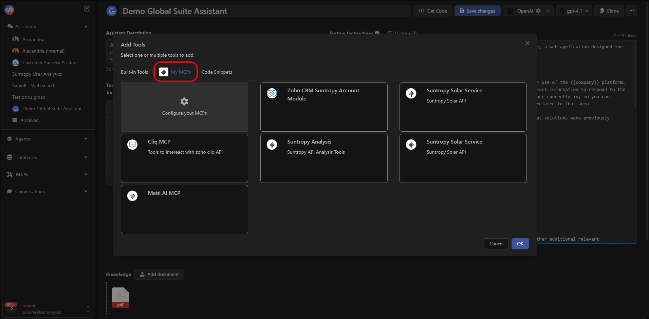Click the Cancel button
The height and width of the screenshot is (319, 649).
tap(496, 244)
